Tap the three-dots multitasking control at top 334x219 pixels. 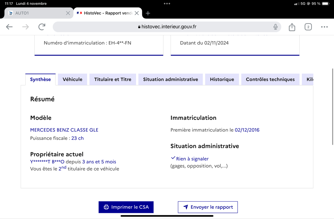[167, 4]
